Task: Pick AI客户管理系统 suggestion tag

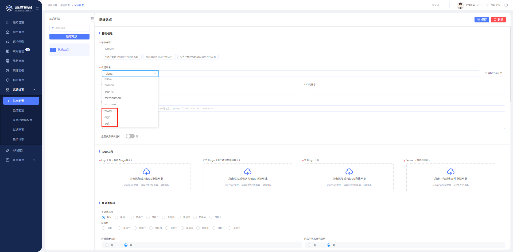Action: [198, 57]
